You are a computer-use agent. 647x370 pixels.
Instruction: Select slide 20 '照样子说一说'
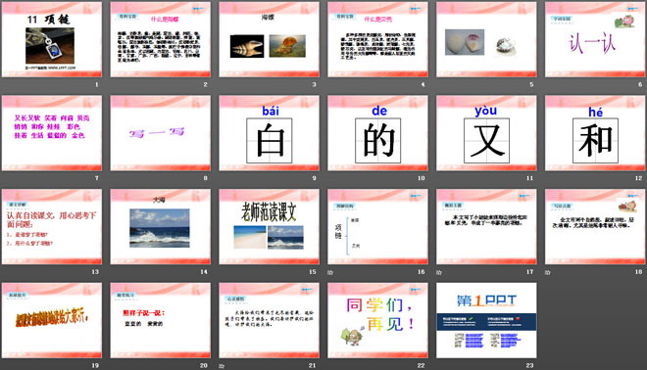tap(160, 320)
